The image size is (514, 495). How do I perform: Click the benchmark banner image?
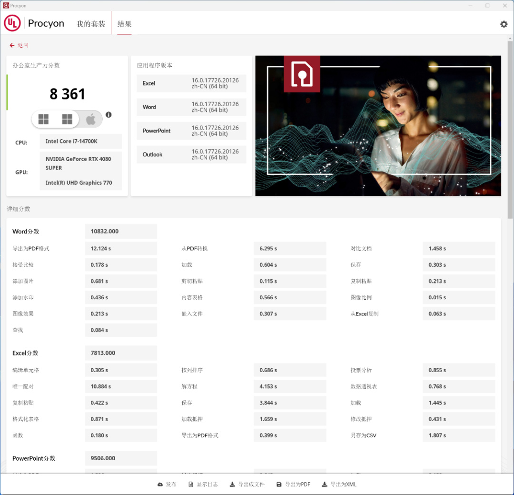pos(378,126)
